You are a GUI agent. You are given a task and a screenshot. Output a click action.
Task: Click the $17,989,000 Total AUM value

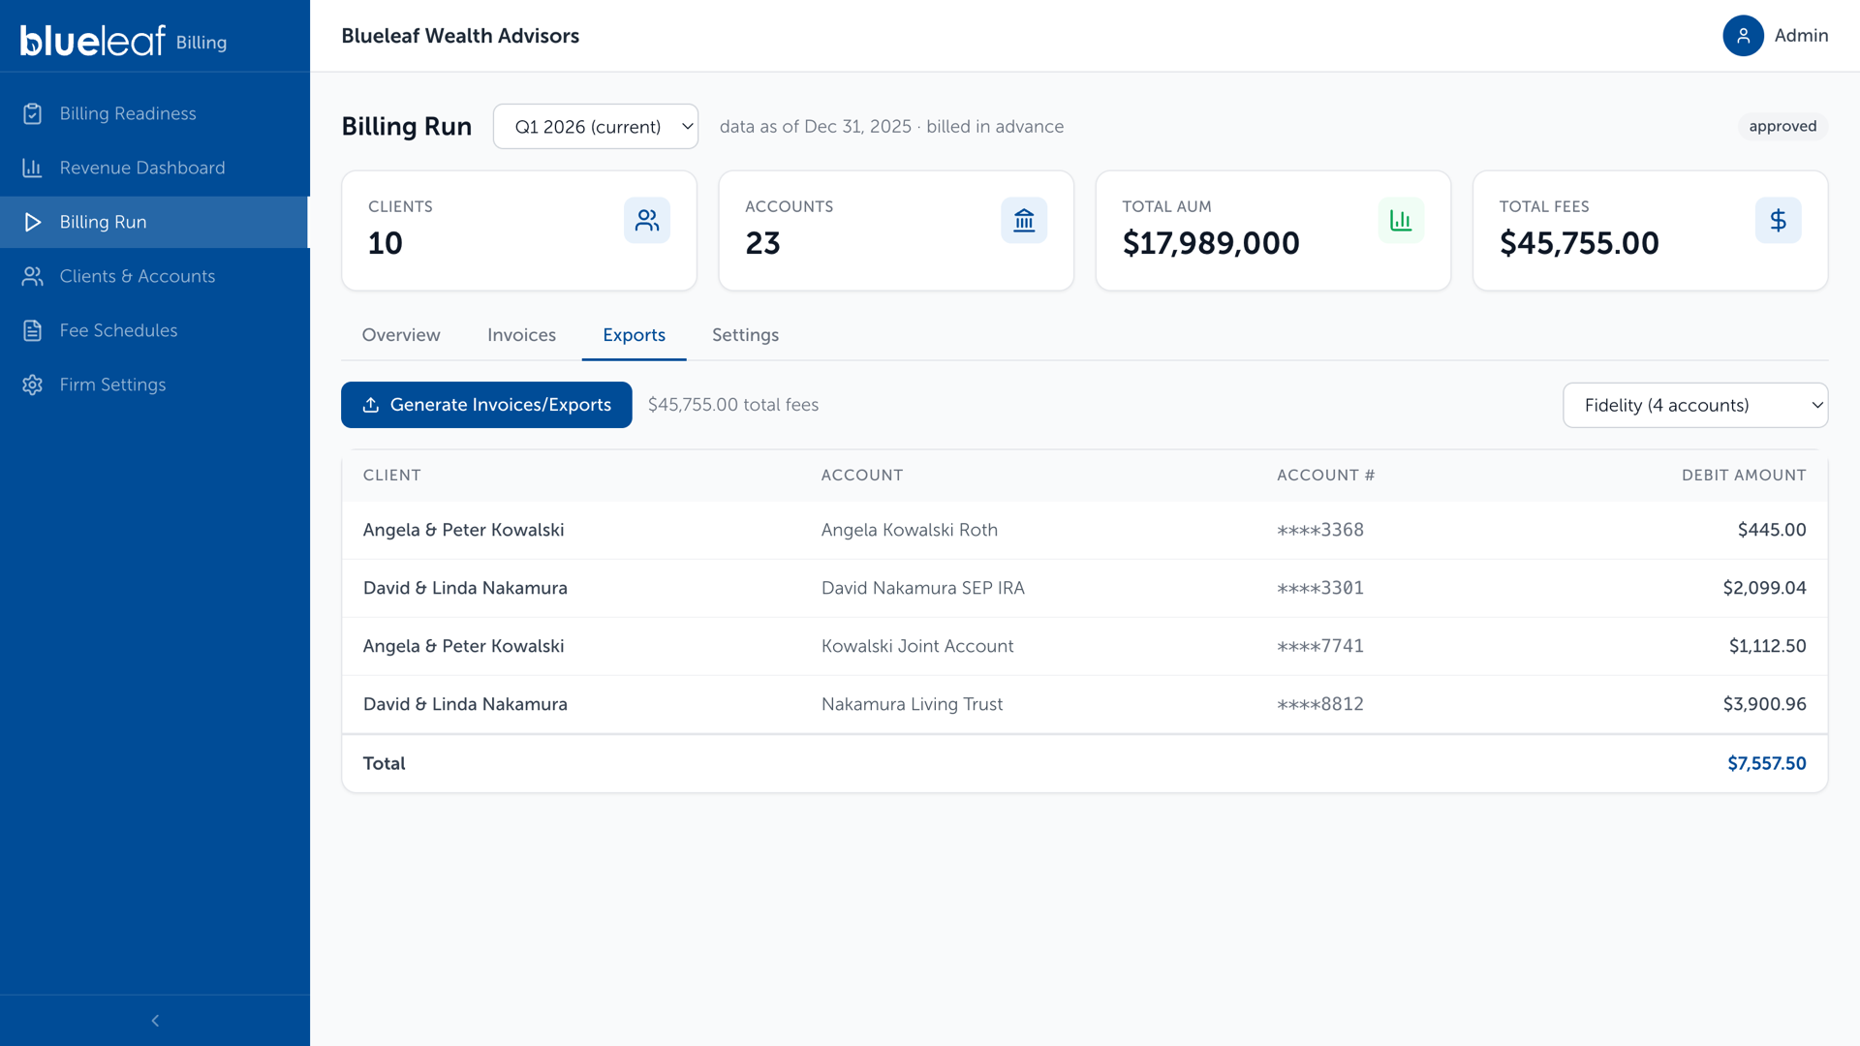[x=1211, y=243]
